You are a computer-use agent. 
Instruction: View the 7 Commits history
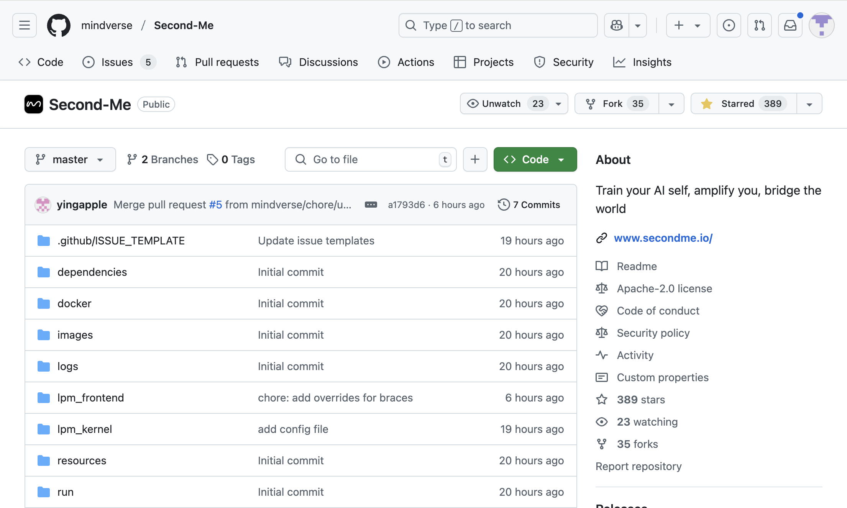click(529, 205)
